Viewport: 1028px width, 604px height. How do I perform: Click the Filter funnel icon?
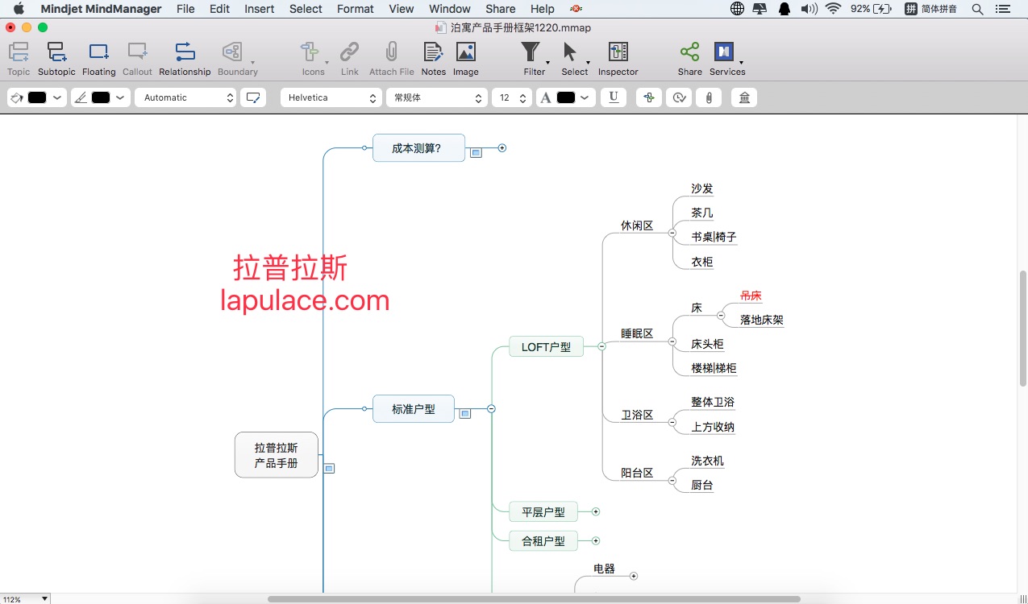(x=531, y=52)
